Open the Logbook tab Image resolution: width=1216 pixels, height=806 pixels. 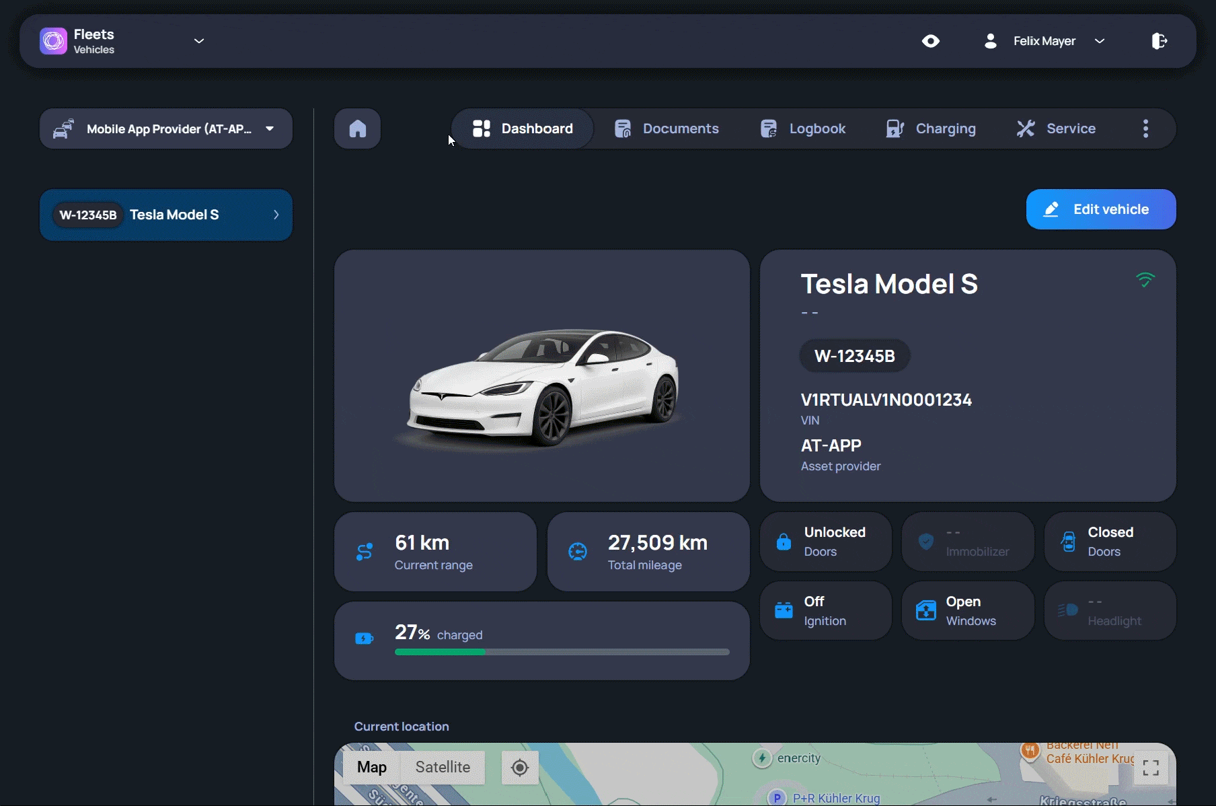pyautogui.click(x=803, y=129)
